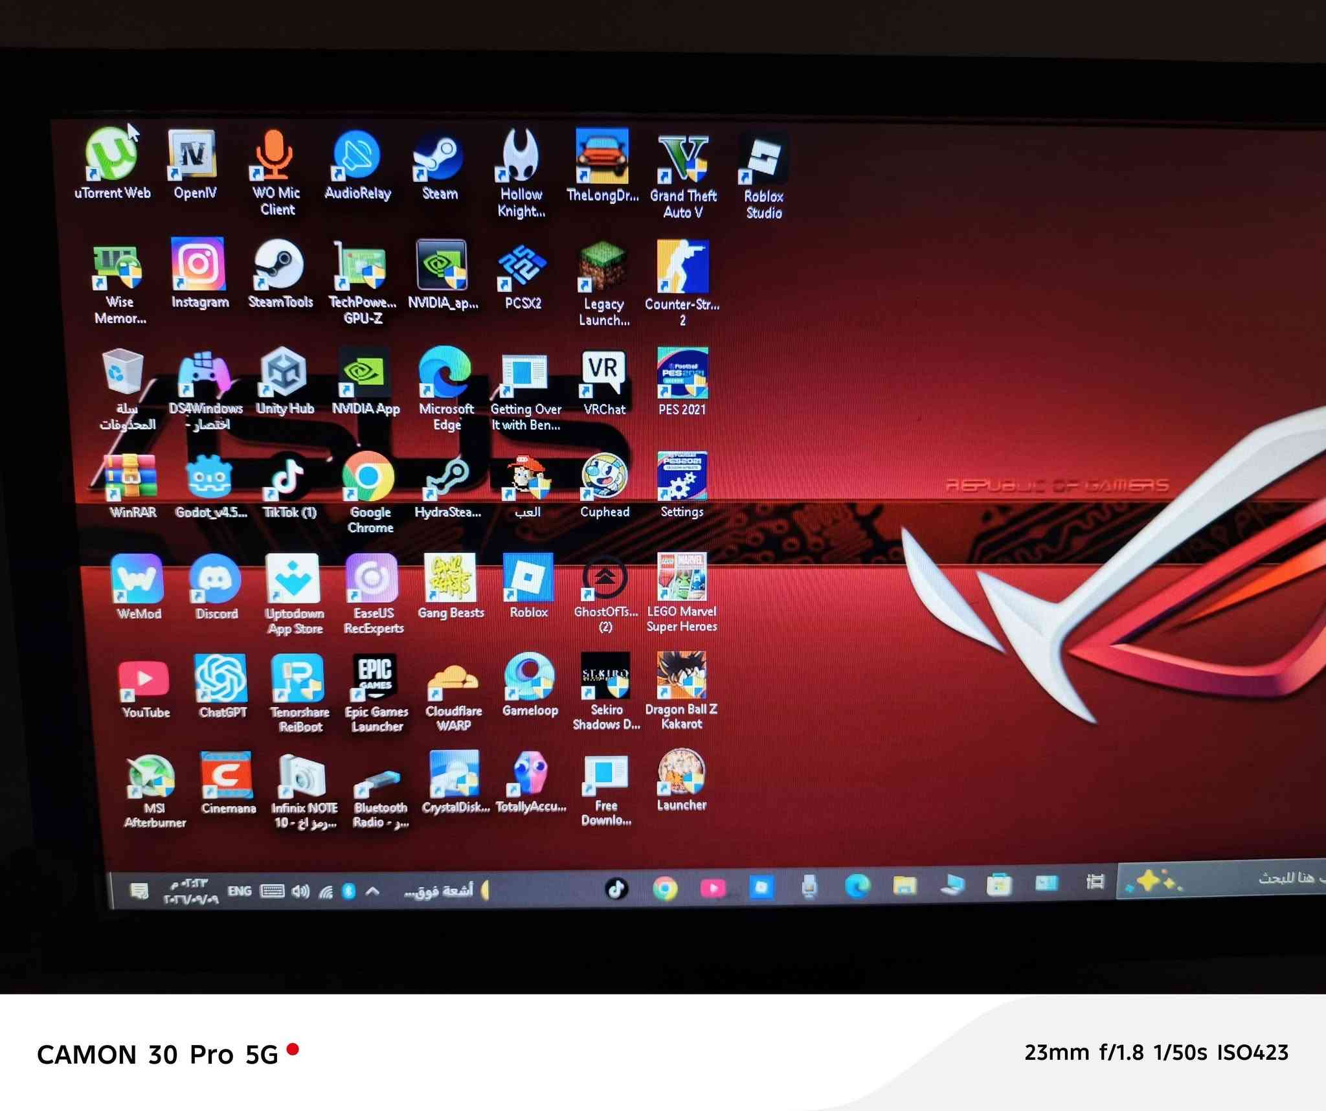
Task: Switch input language via ENG indicator
Action: [x=240, y=891]
